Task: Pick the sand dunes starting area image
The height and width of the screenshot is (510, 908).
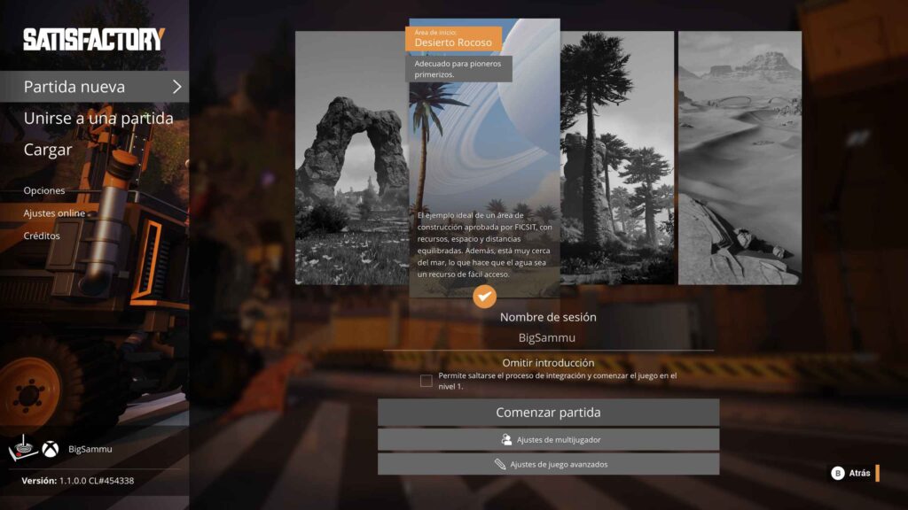Action: click(x=740, y=159)
